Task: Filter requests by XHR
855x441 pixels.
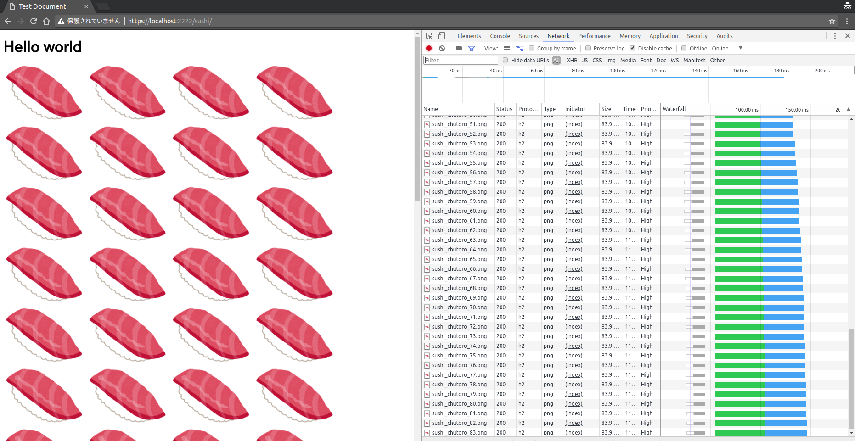Action: point(572,60)
